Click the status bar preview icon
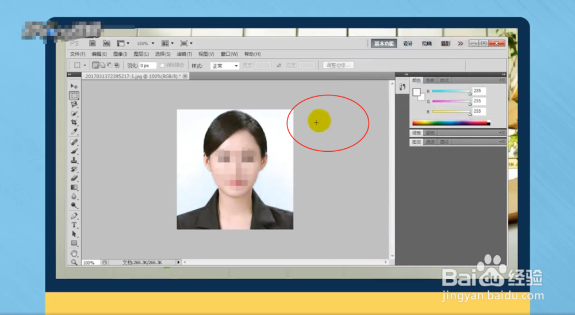575x315 pixels. tap(105, 263)
